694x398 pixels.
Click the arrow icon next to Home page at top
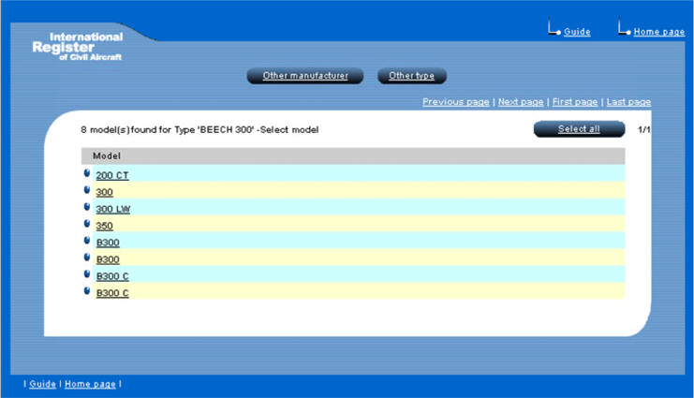(x=624, y=27)
